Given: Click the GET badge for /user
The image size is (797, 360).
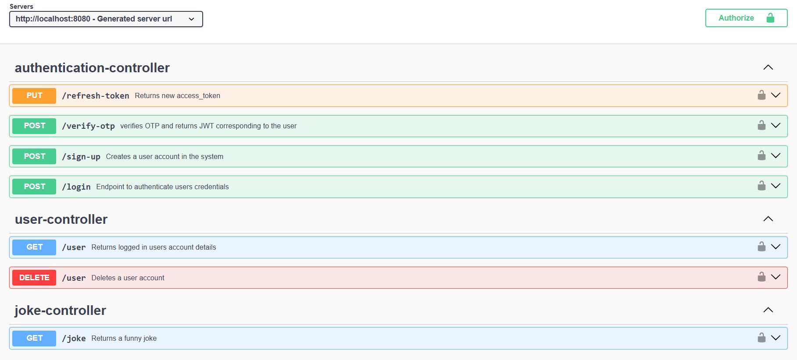Looking at the screenshot, I should click(x=34, y=247).
